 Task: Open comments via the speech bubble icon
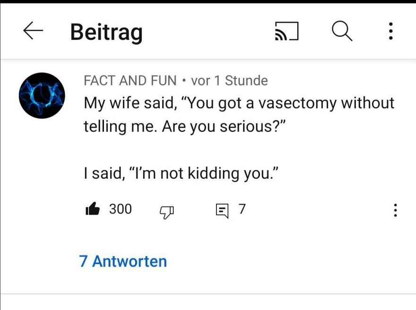(222, 209)
